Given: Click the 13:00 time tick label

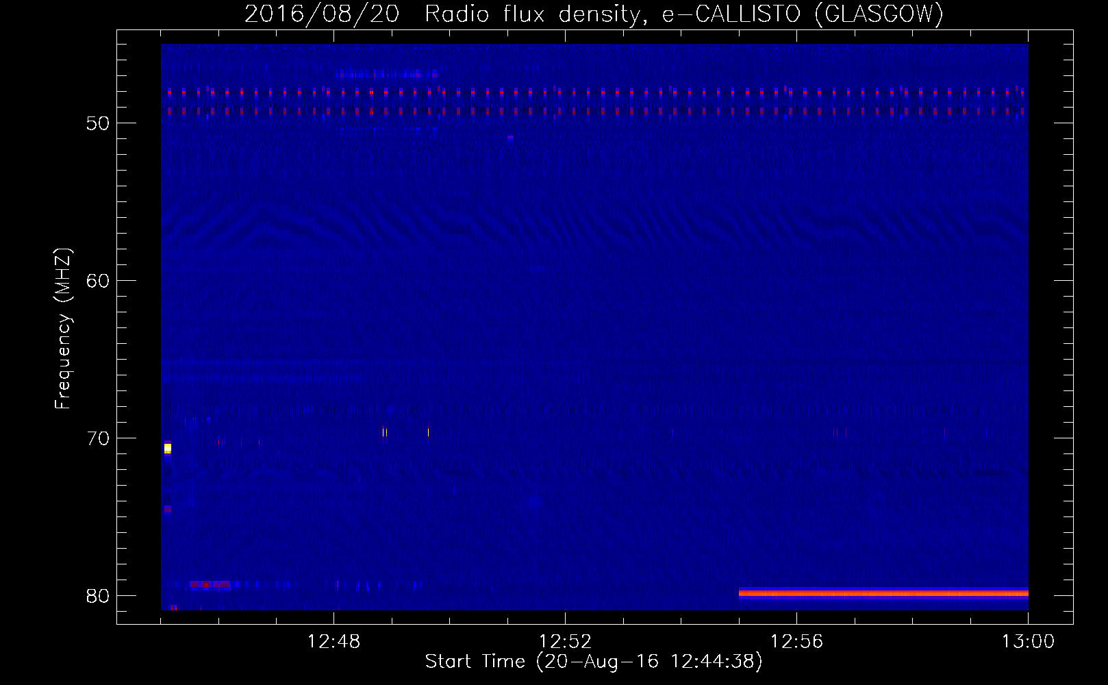Looking at the screenshot, I should coord(1028,642).
